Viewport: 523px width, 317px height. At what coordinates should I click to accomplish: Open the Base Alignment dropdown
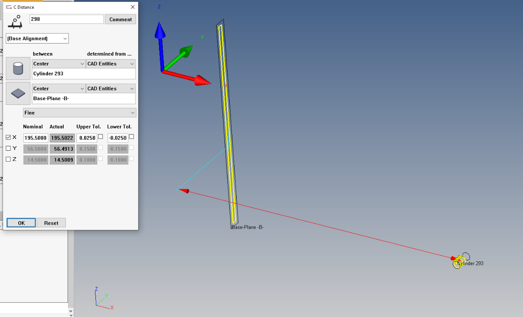(x=37, y=38)
